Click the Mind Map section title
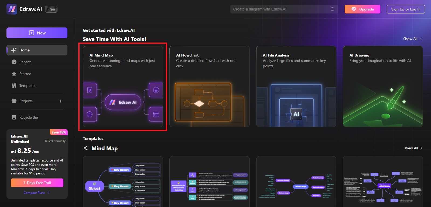The height and width of the screenshot is (207, 431). pos(105,148)
